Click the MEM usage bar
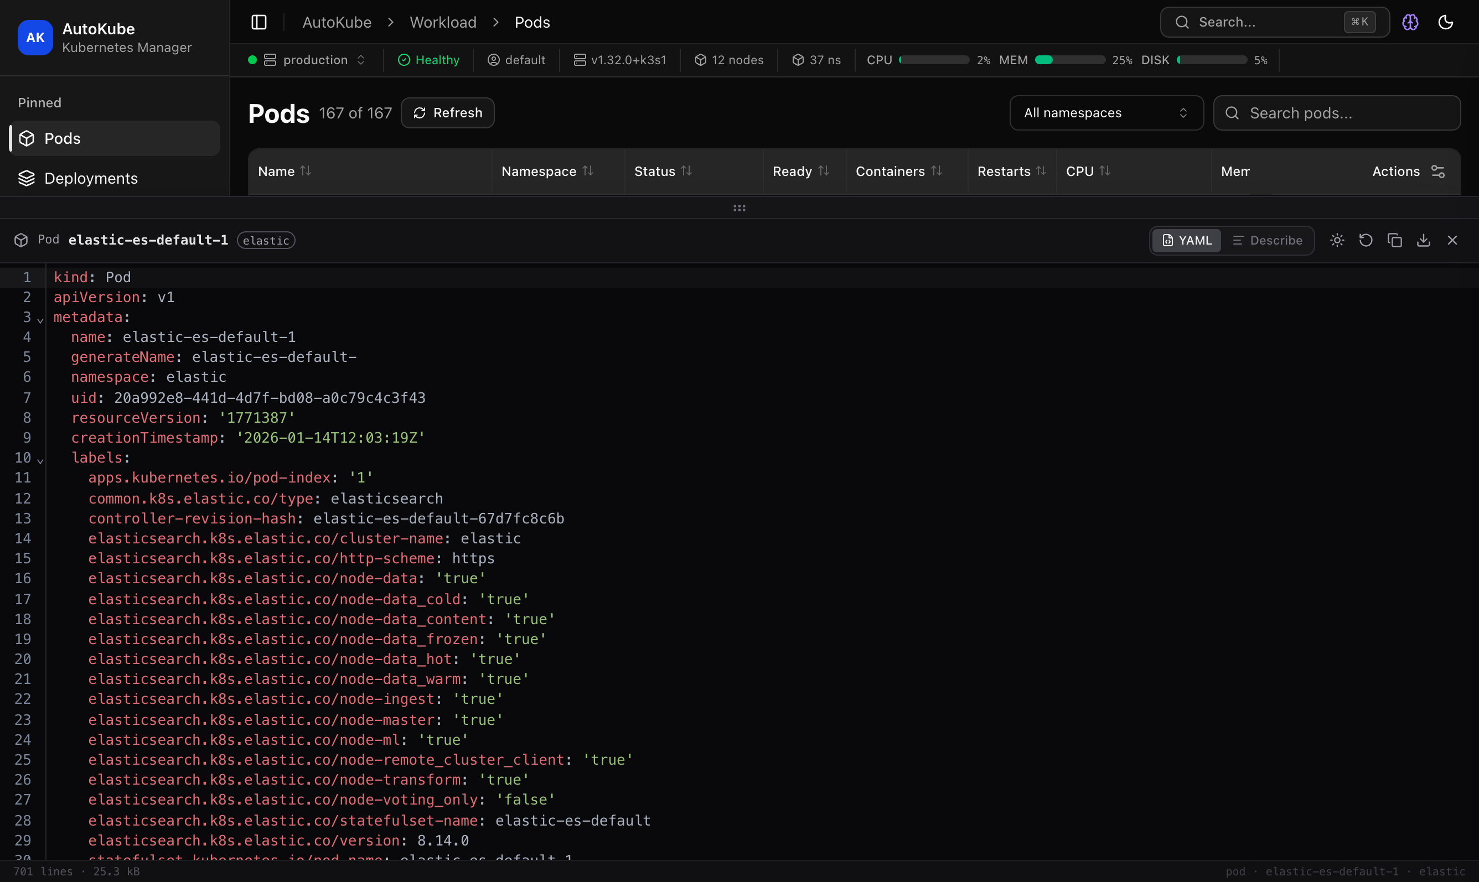The height and width of the screenshot is (882, 1479). click(x=1070, y=60)
